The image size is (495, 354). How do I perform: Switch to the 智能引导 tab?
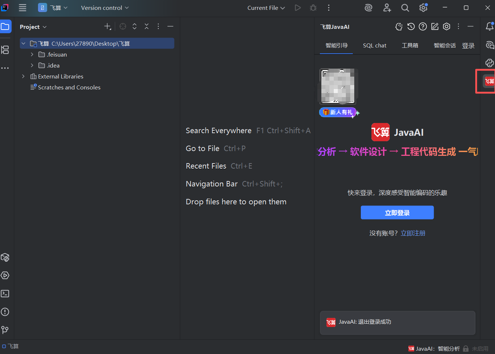click(336, 45)
